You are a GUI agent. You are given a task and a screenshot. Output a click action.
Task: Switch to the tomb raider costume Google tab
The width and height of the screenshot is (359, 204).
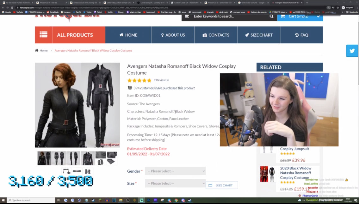[253, 3]
